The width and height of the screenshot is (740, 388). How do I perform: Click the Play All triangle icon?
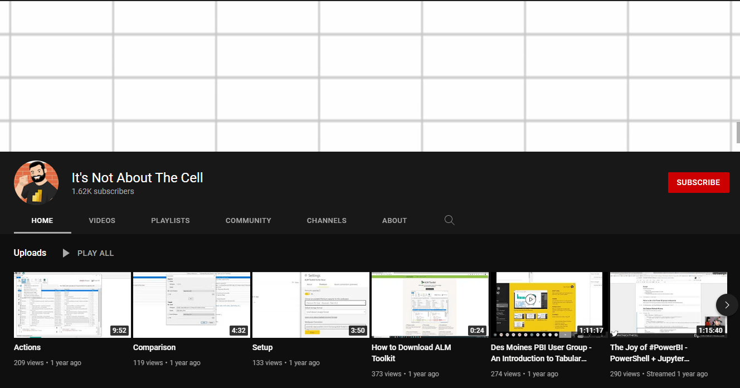66,253
